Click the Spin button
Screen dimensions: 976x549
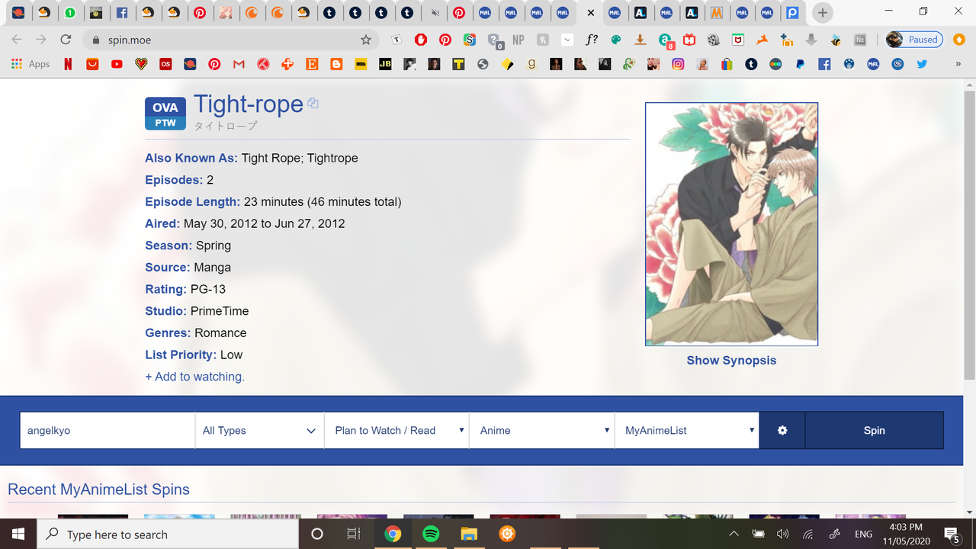[x=874, y=431]
